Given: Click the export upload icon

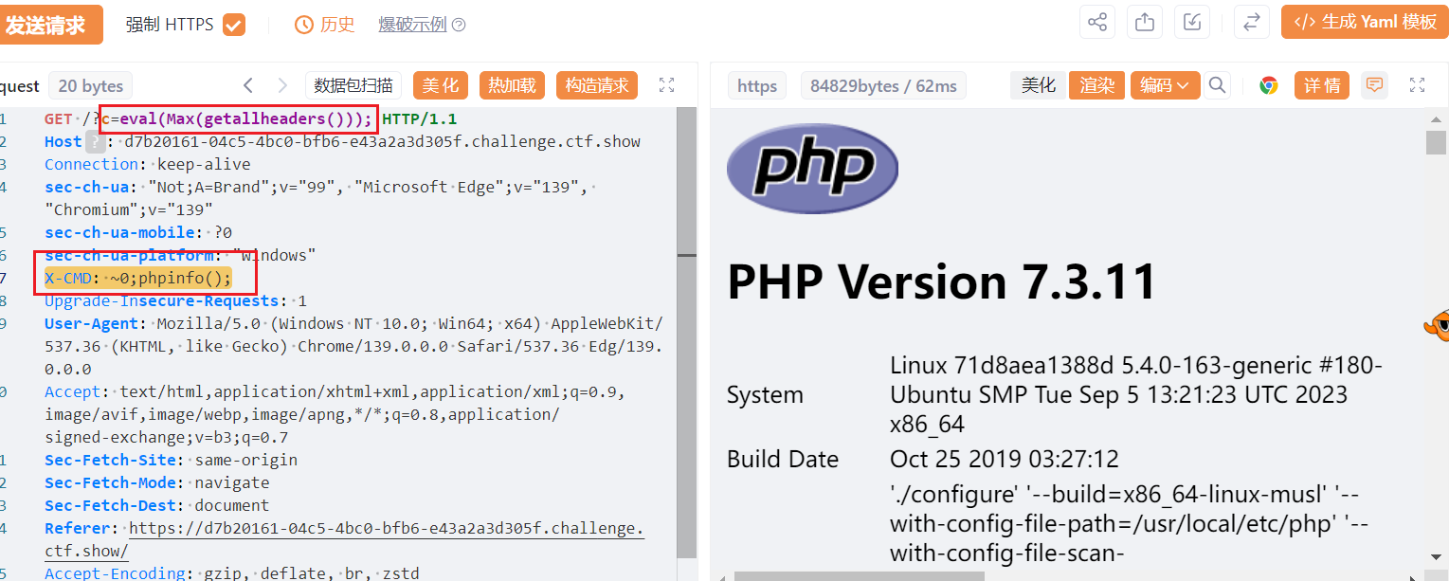Looking at the screenshot, I should point(1145,22).
